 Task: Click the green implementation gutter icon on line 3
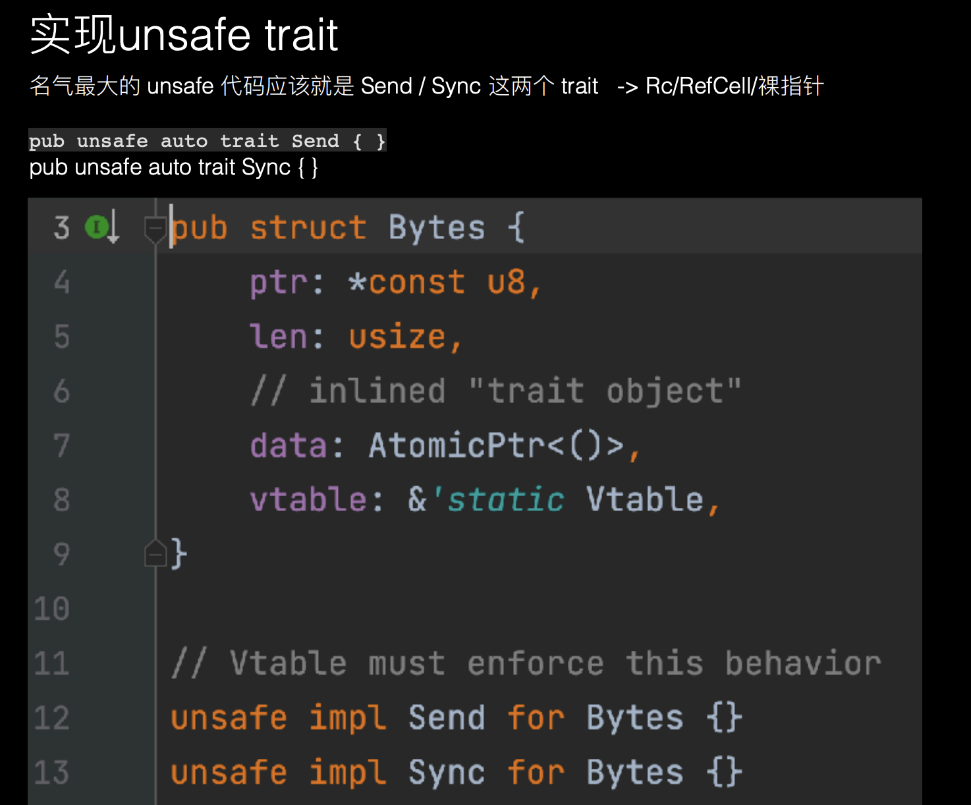[96, 228]
